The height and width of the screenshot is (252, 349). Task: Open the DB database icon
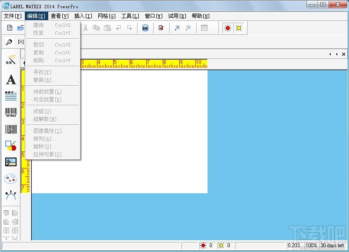[x=145, y=28]
